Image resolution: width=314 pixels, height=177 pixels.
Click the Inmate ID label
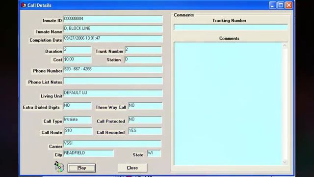[x=52, y=21]
